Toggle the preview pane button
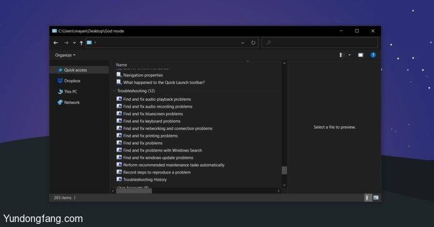The width and height of the screenshot is (434, 227). coord(360,55)
